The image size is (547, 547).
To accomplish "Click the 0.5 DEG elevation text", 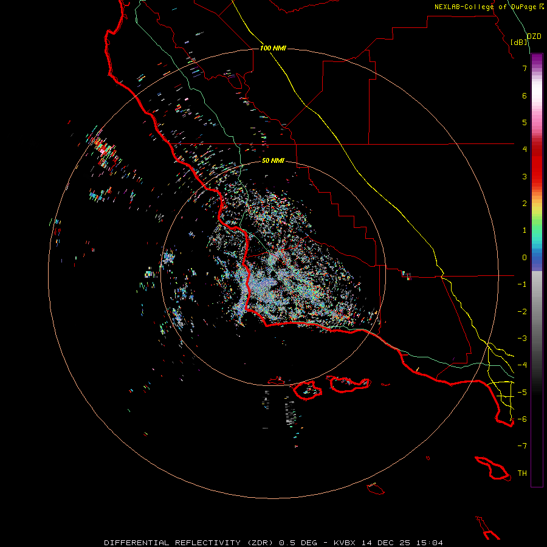I will click(298, 543).
